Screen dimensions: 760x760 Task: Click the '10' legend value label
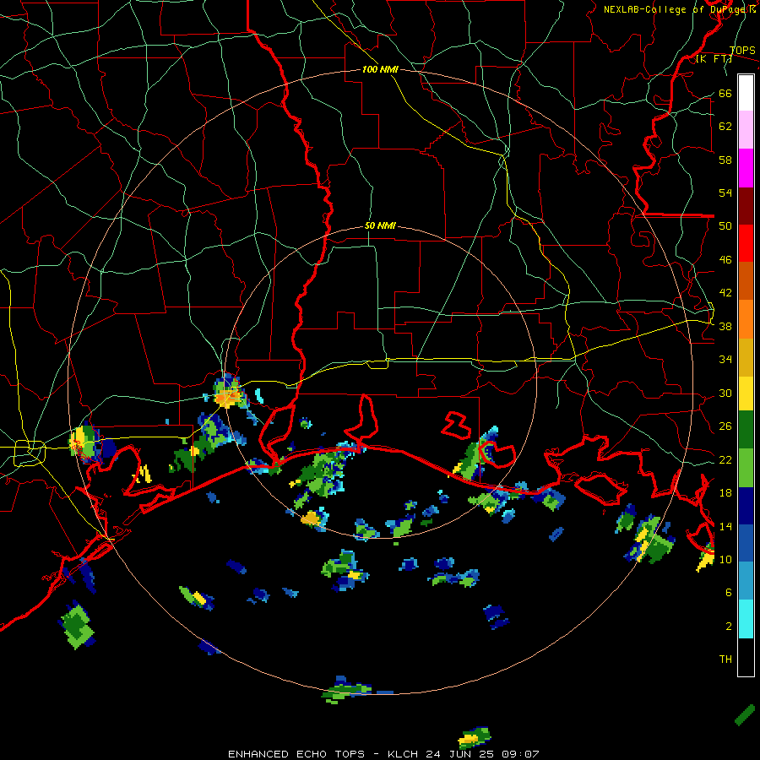pyautogui.click(x=725, y=560)
